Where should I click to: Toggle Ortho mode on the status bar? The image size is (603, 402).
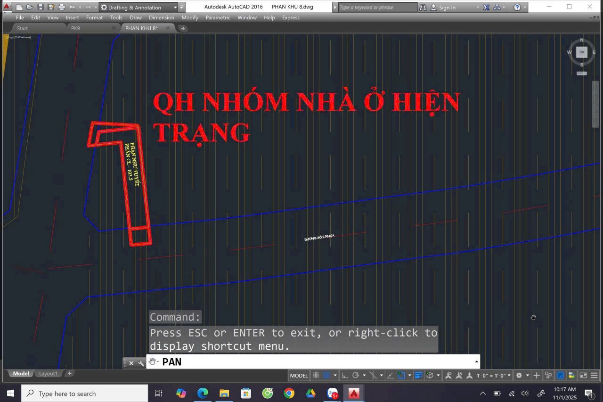point(344,375)
